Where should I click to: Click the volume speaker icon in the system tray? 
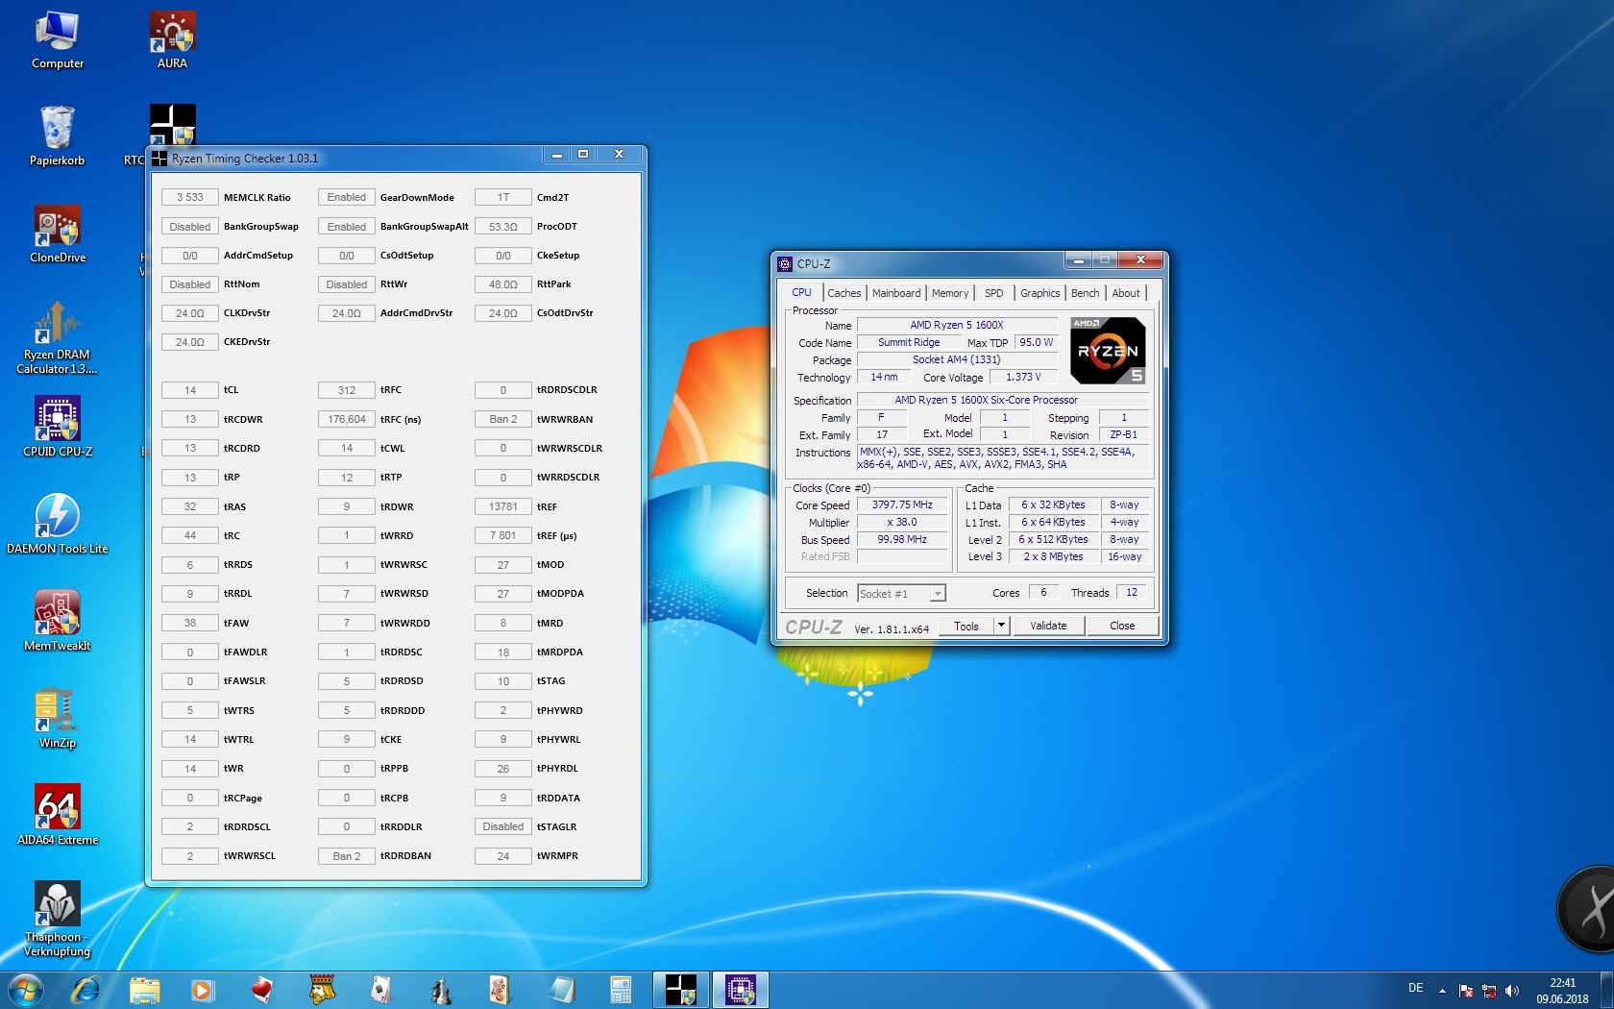click(1512, 991)
